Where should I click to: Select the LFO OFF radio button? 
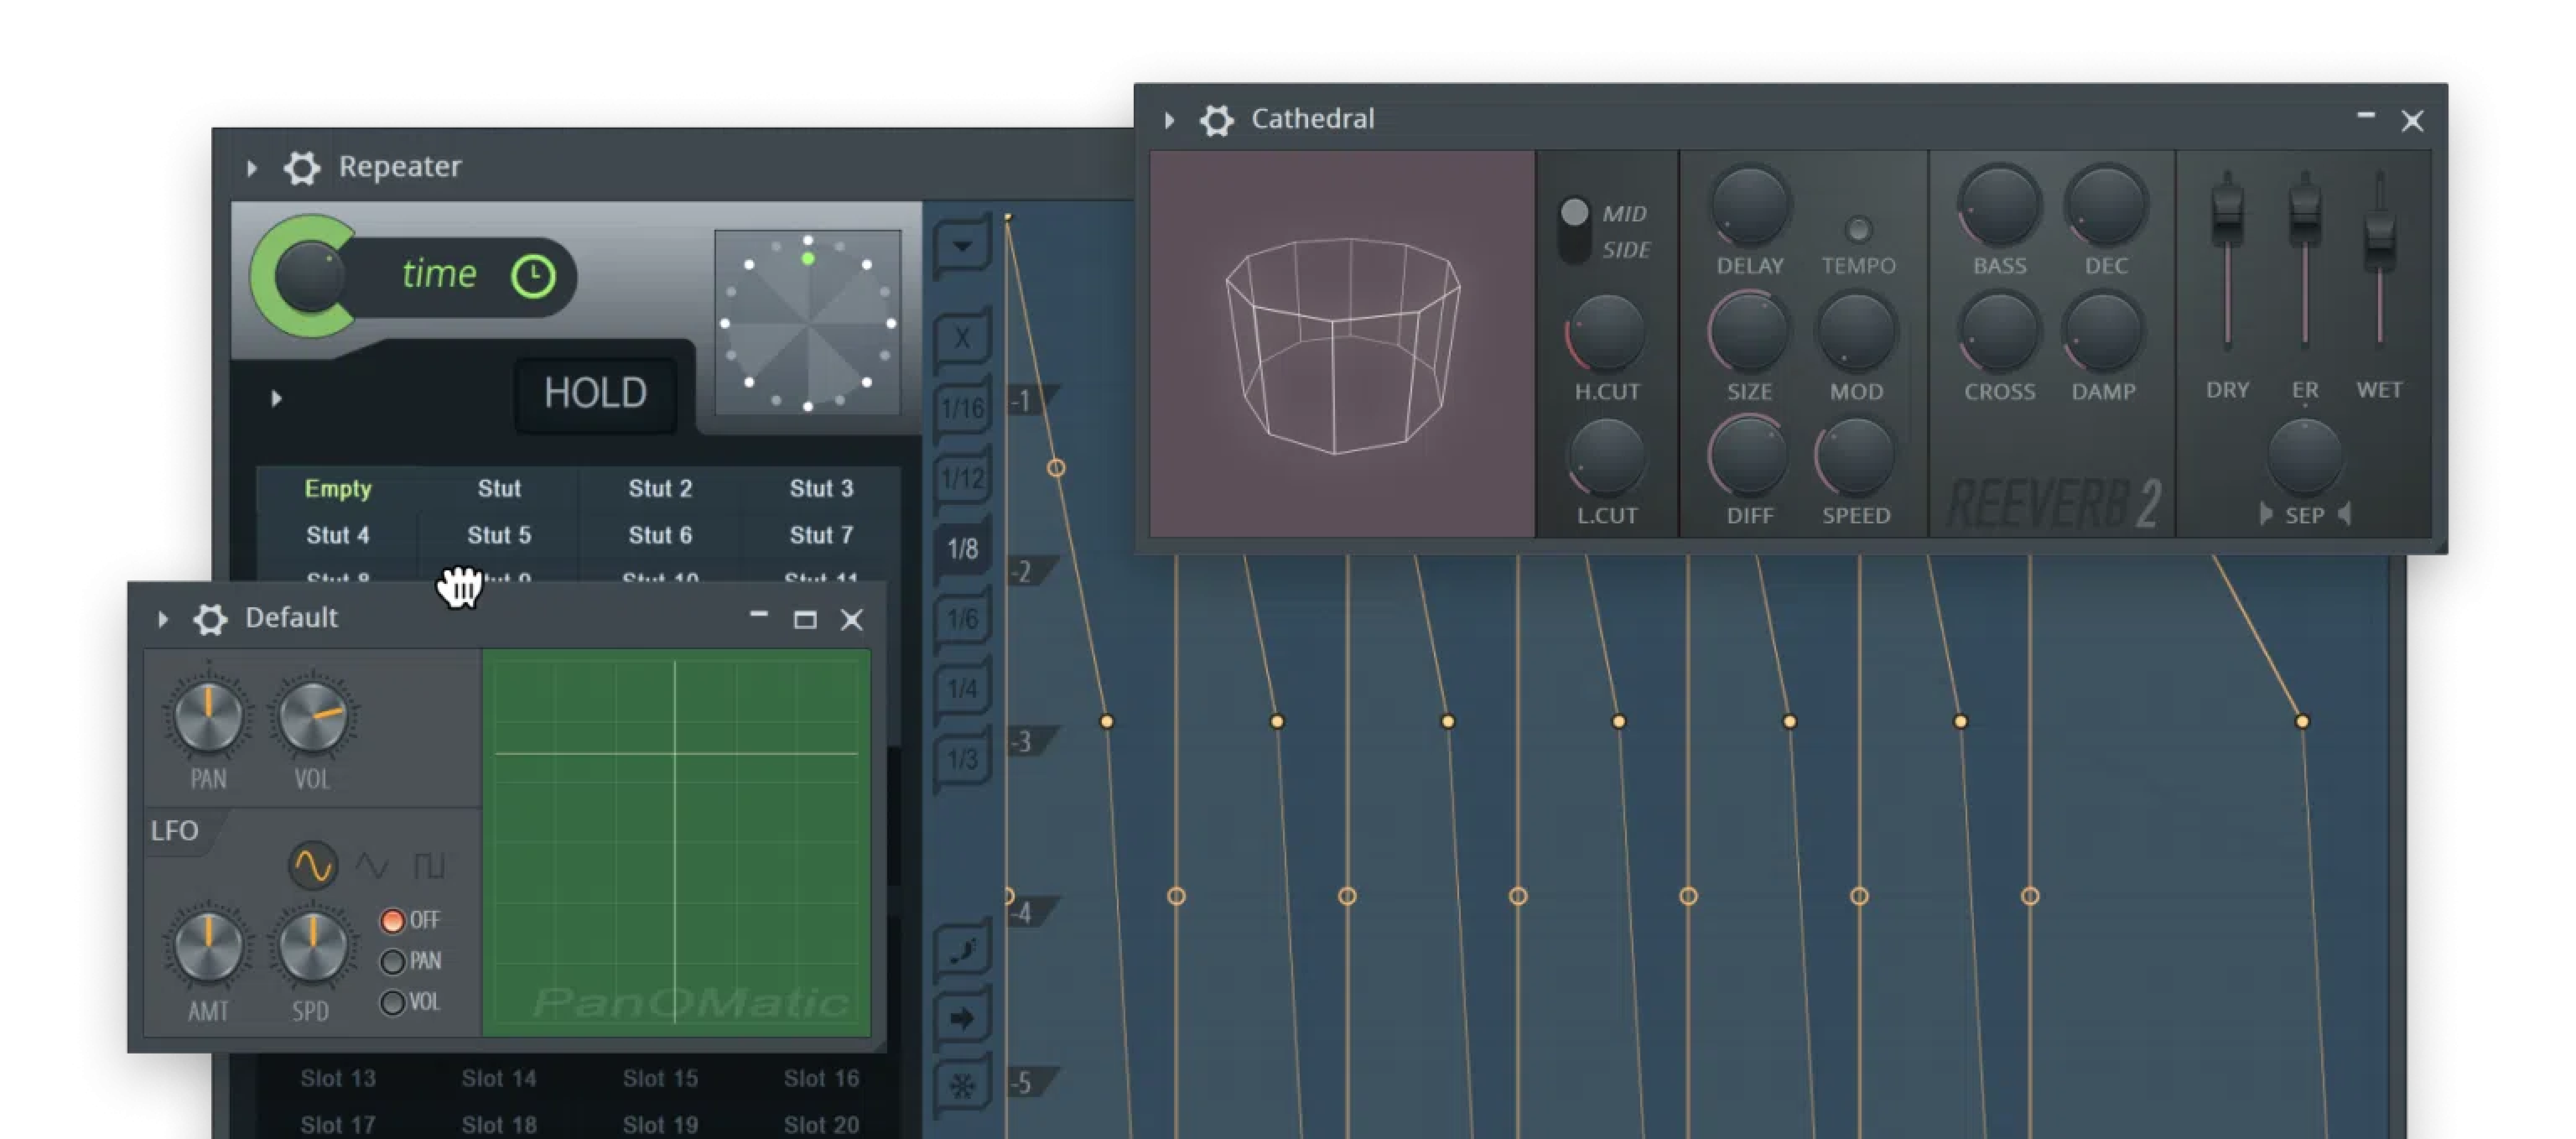[392, 920]
